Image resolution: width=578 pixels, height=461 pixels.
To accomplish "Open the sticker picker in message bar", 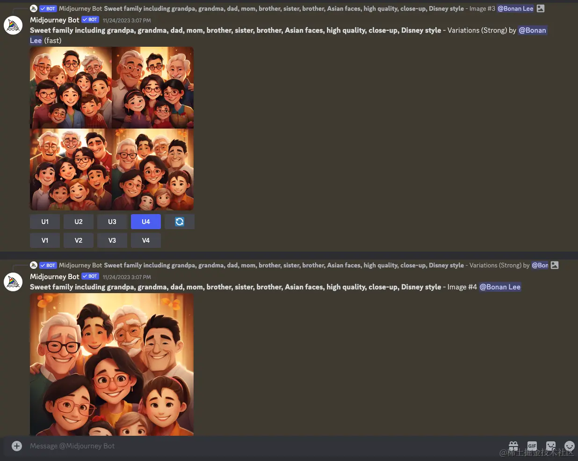I will [x=551, y=446].
